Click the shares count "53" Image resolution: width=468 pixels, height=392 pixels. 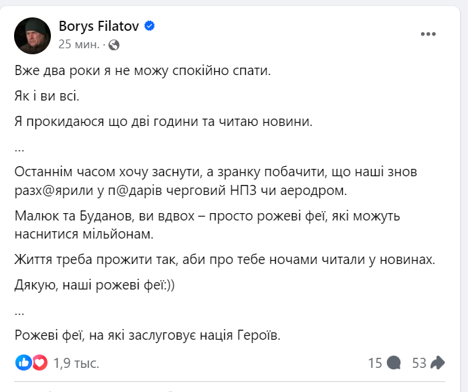(x=419, y=363)
